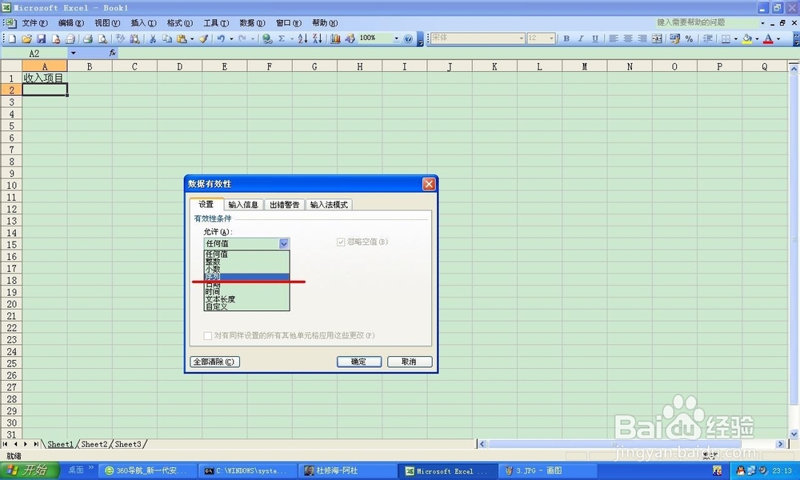Click cell A1 containing 收入项目
This screenshot has width=800, height=480.
coord(44,78)
